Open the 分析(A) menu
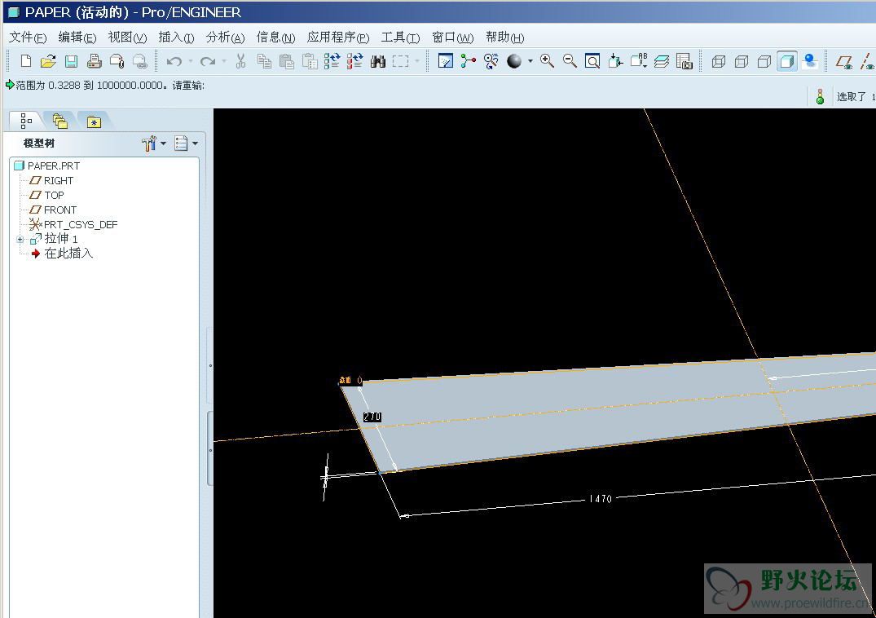 225,38
